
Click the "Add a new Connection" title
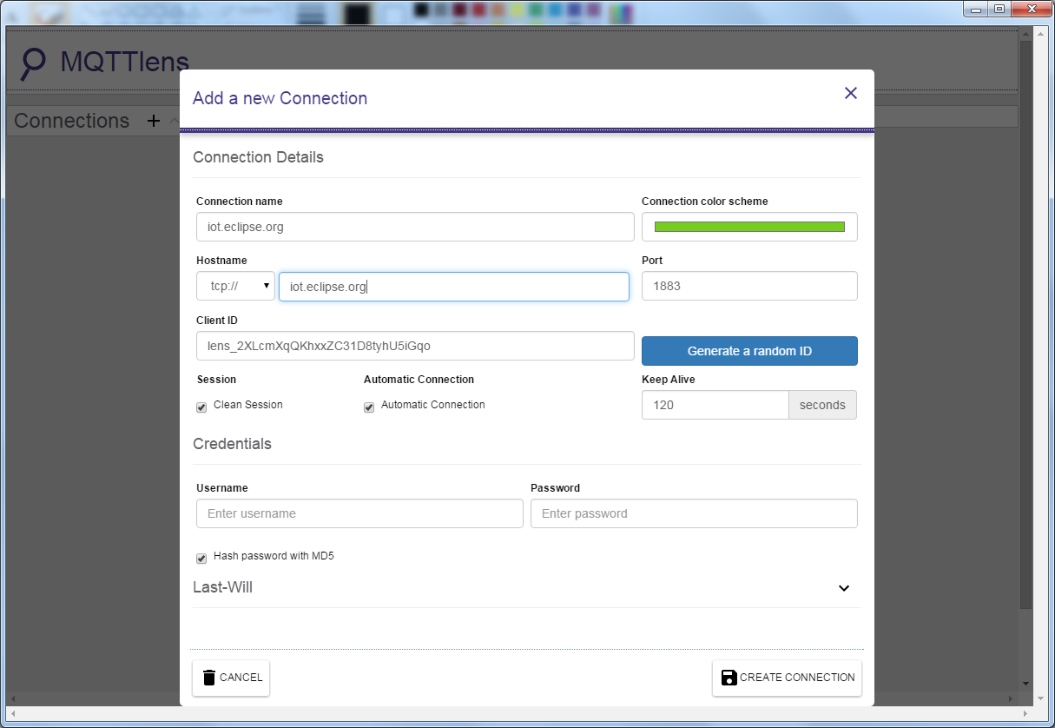280,98
